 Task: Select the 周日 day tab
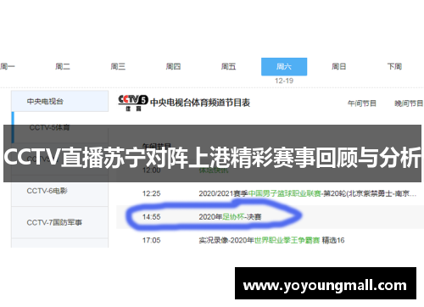click(x=339, y=66)
